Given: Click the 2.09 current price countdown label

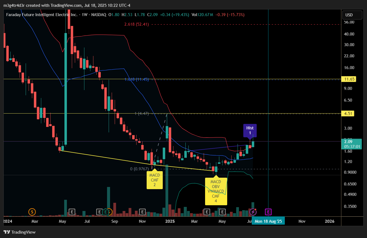Looking at the screenshot, I should pyautogui.click(x=352, y=144).
